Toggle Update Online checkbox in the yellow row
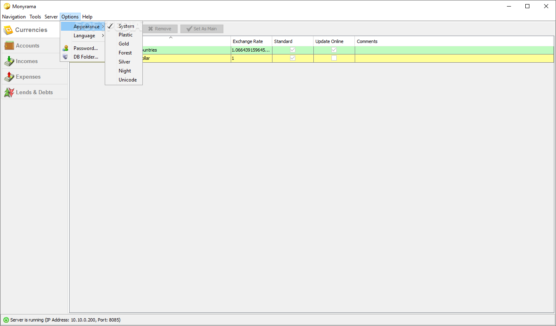 click(334, 58)
